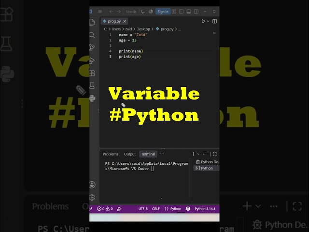Screen dimensions: 309x232
Task: Open the Manage settings gear
Action: (x=92, y=198)
